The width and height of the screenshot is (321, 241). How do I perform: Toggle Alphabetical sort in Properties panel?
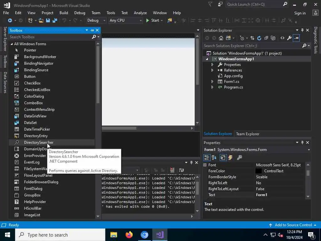(x=214, y=158)
